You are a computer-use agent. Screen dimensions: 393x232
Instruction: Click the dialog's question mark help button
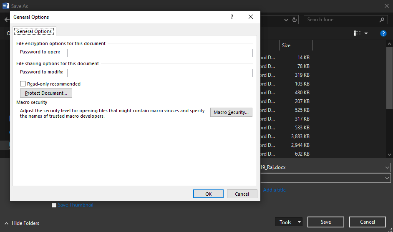[x=232, y=17]
